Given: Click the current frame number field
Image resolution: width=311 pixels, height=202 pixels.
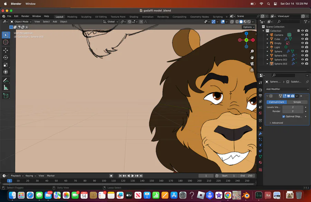Looking at the screenshot, I should 206,176.
